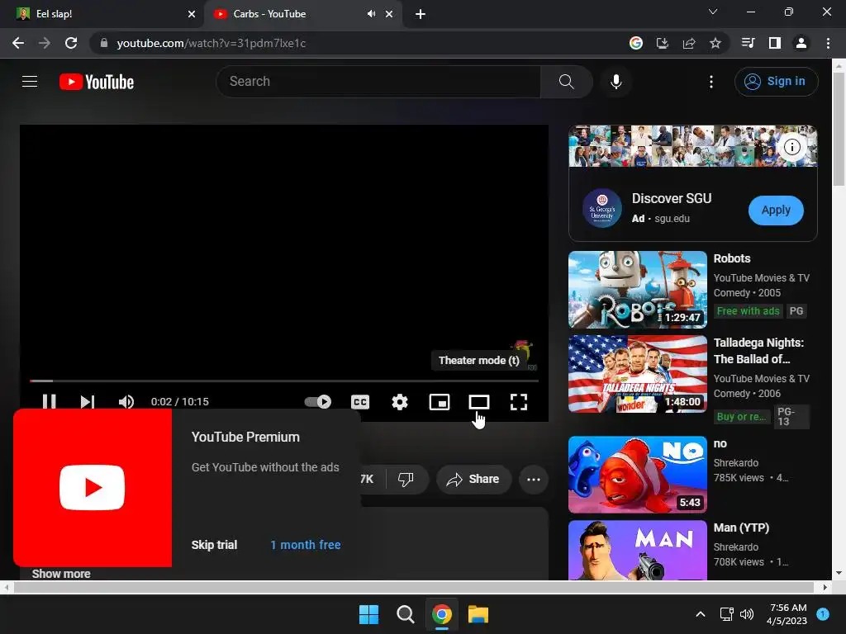The width and height of the screenshot is (846, 634).
Task: Close the Eel slap! tab
Action: (191, 14)
